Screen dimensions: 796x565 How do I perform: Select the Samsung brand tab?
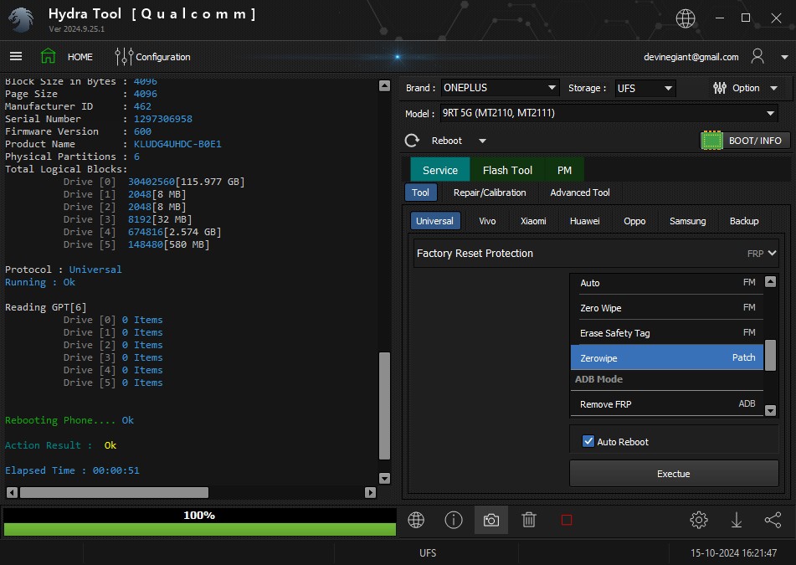(687, 221)
